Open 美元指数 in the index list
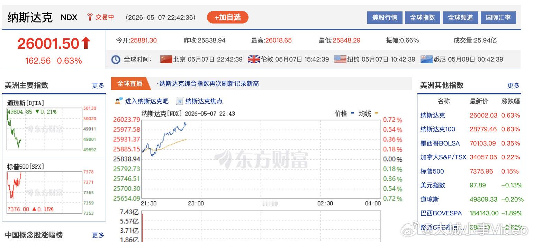This screenshot has width=533, height=242. (x=433, y=185)
